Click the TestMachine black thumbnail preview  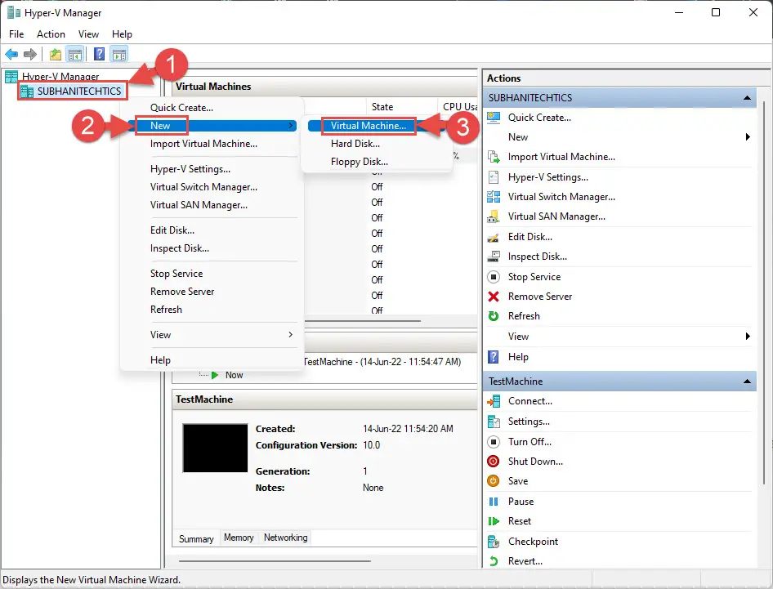click(215, 448)
